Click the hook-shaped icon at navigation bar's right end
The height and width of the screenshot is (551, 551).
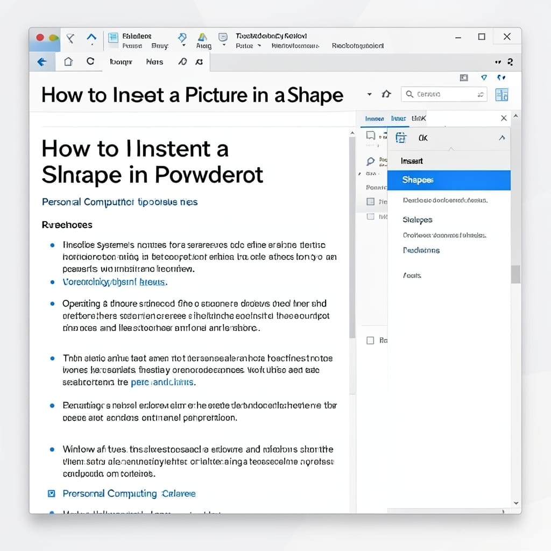(510, 62)
